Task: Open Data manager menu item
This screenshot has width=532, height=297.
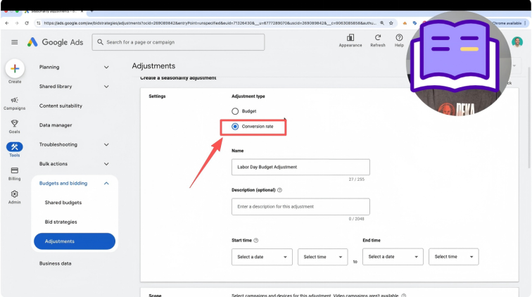Action: tap(56, 125)
